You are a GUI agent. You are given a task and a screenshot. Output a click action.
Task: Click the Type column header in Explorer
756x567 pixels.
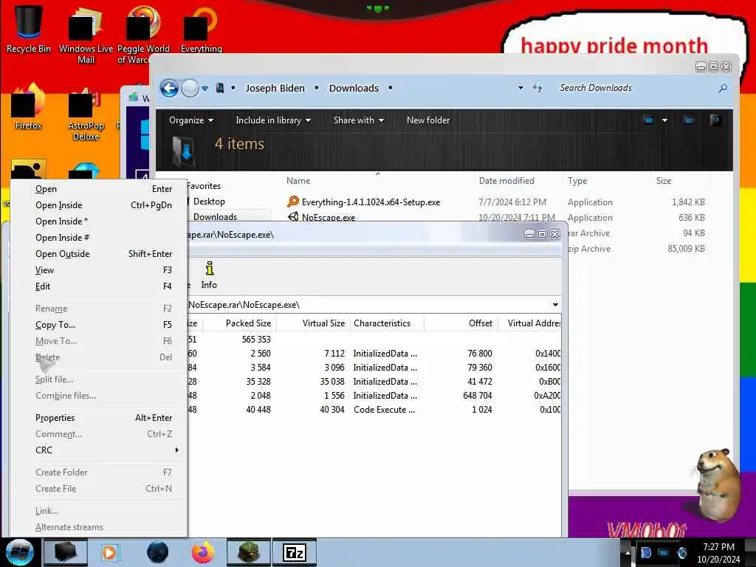[x=577, y=181]
